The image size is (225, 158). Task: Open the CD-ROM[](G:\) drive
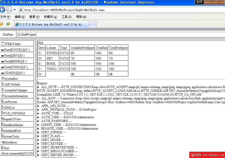click(x=17, y=73)
